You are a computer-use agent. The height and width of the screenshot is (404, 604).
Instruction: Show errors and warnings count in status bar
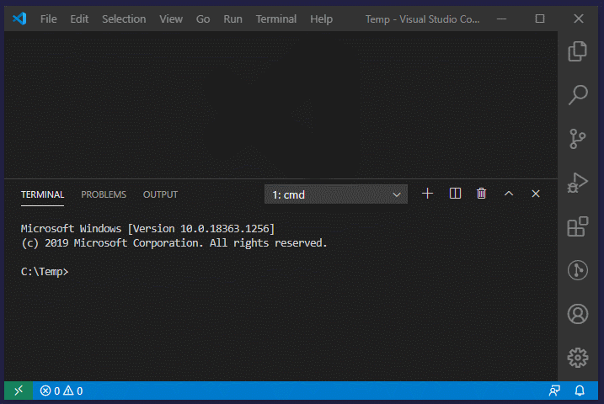tap(61, 391)
